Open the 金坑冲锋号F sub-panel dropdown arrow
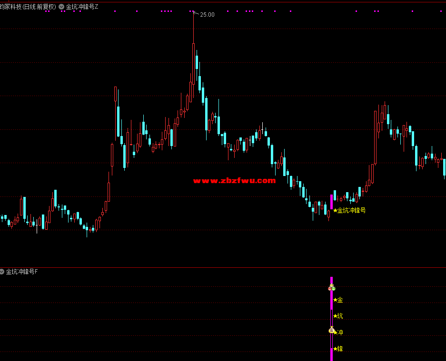This screenshot has height=361, width=446. point(2,272)
